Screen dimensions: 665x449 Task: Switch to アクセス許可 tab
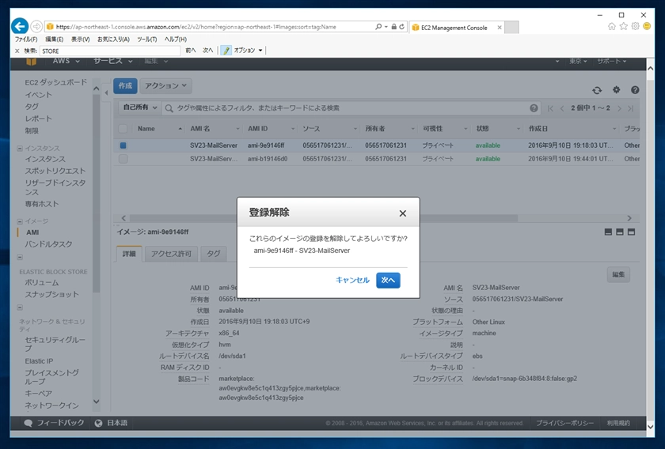tap(171, 254)
